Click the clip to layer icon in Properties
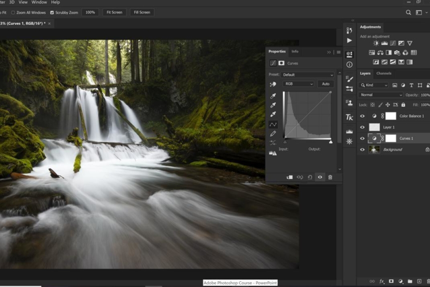The width and height of the screenshot is (430, 287). pos(290,177)
